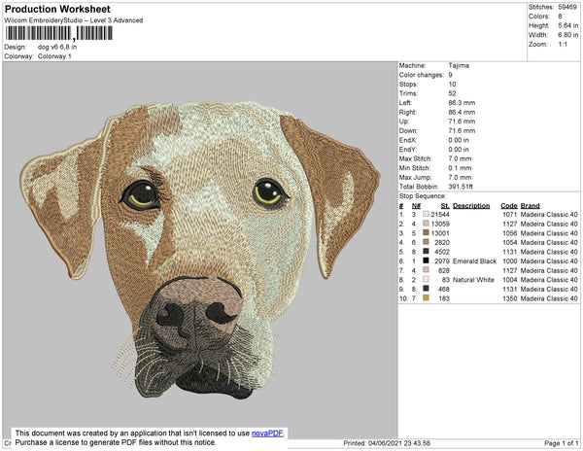
Task: Select the 'Colorway 1' value
Action: [x=54, y=56]
